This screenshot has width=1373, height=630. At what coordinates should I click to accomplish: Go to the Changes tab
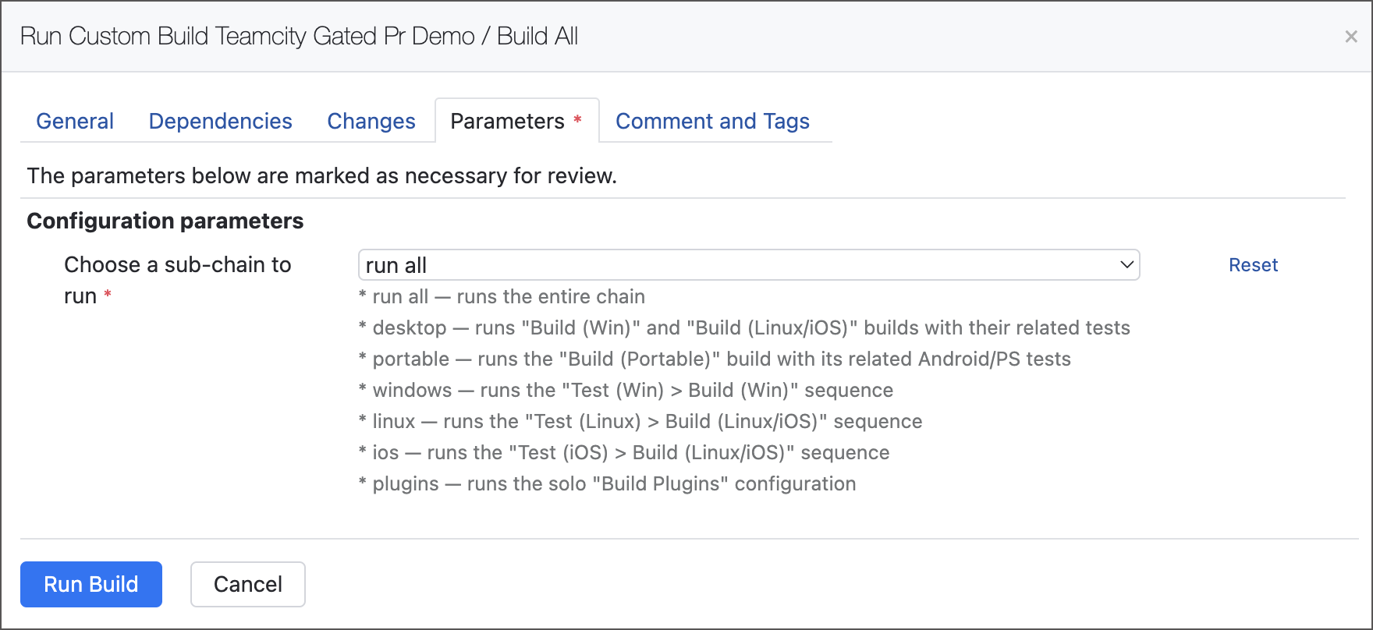tap(371, 122)
